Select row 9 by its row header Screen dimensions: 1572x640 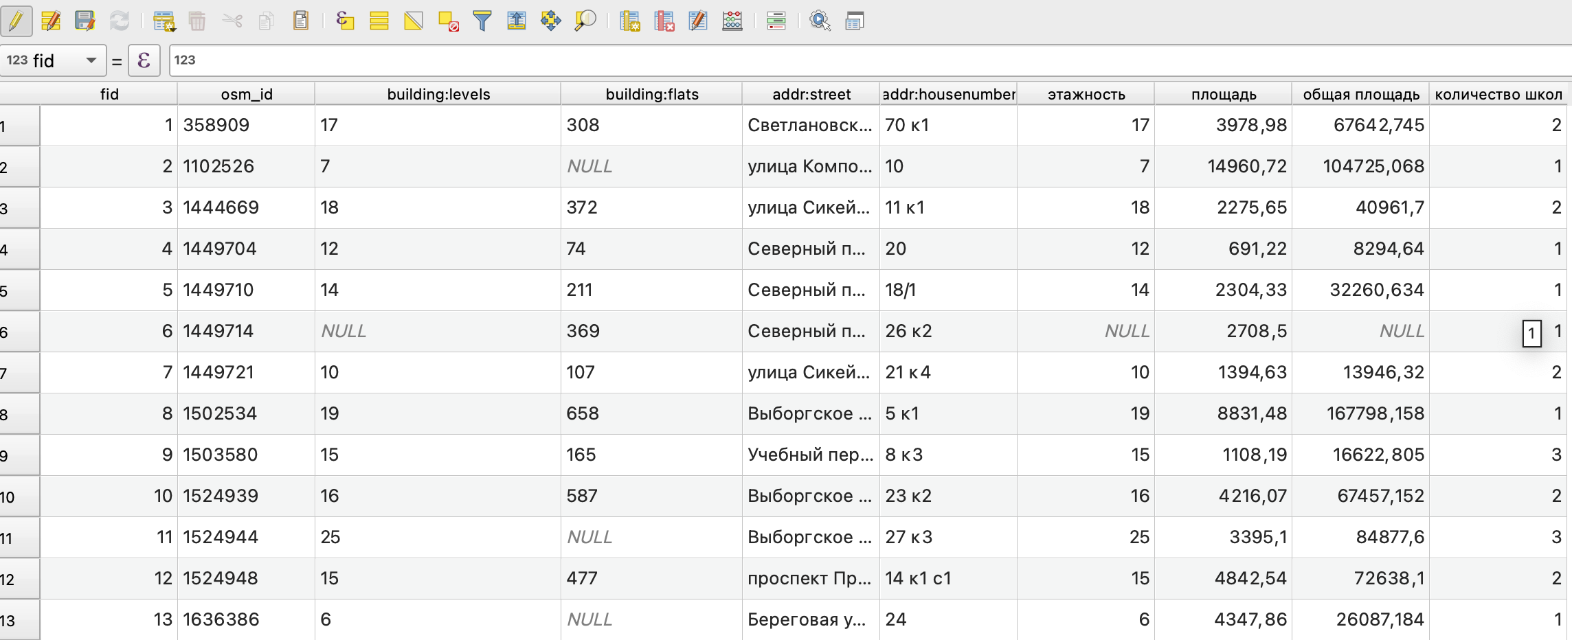19,455
